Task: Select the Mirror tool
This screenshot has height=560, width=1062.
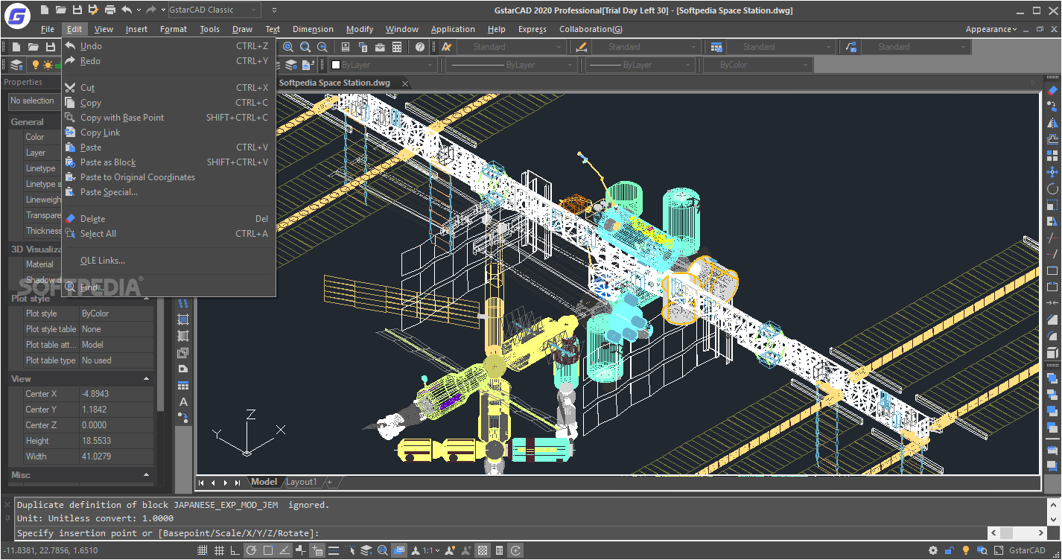Action: (1052, 123)
